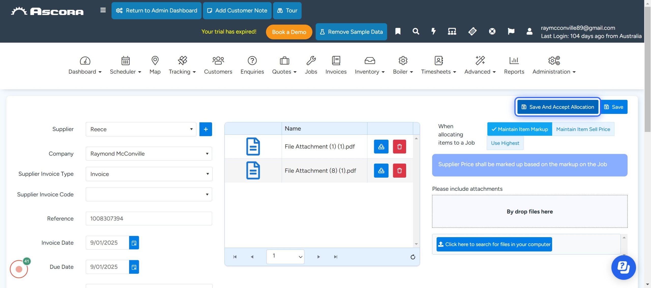Delete File Attachment (1) (1).pdf

(400, 146)
